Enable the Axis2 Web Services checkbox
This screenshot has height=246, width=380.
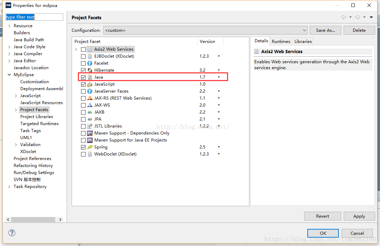83,49
